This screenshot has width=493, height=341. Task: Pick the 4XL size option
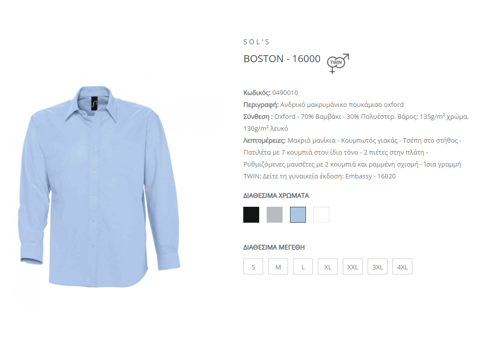(x=402, y=266)
